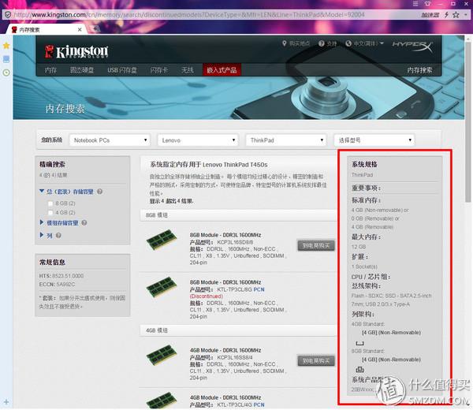Open the 选择型号 model dropdown
The image size is (473, 410).
(374, 140)
